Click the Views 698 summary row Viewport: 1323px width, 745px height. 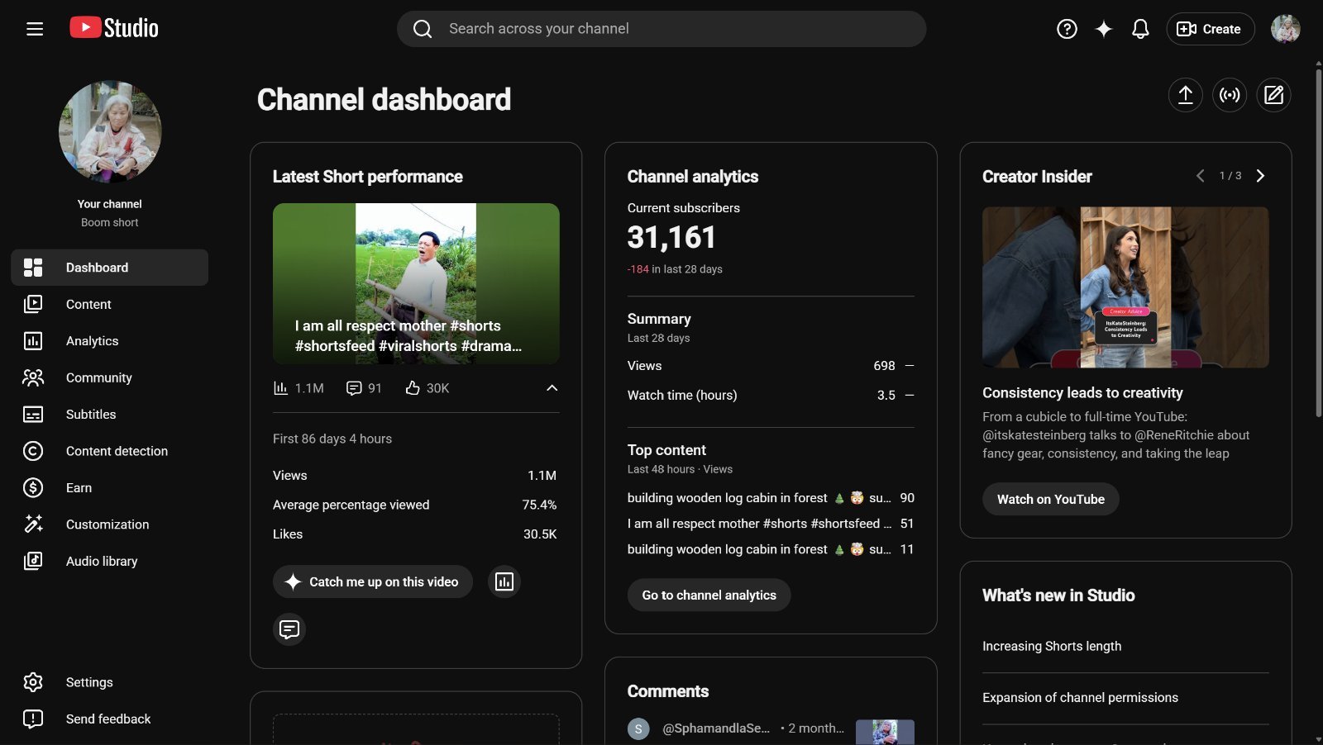point(771,366)
